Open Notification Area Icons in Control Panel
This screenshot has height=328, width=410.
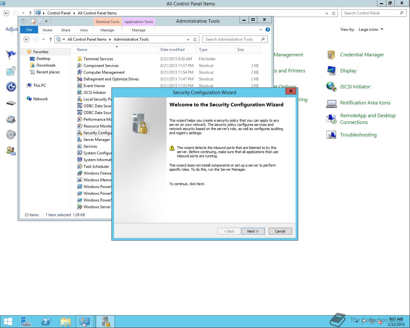coord(365,103)
